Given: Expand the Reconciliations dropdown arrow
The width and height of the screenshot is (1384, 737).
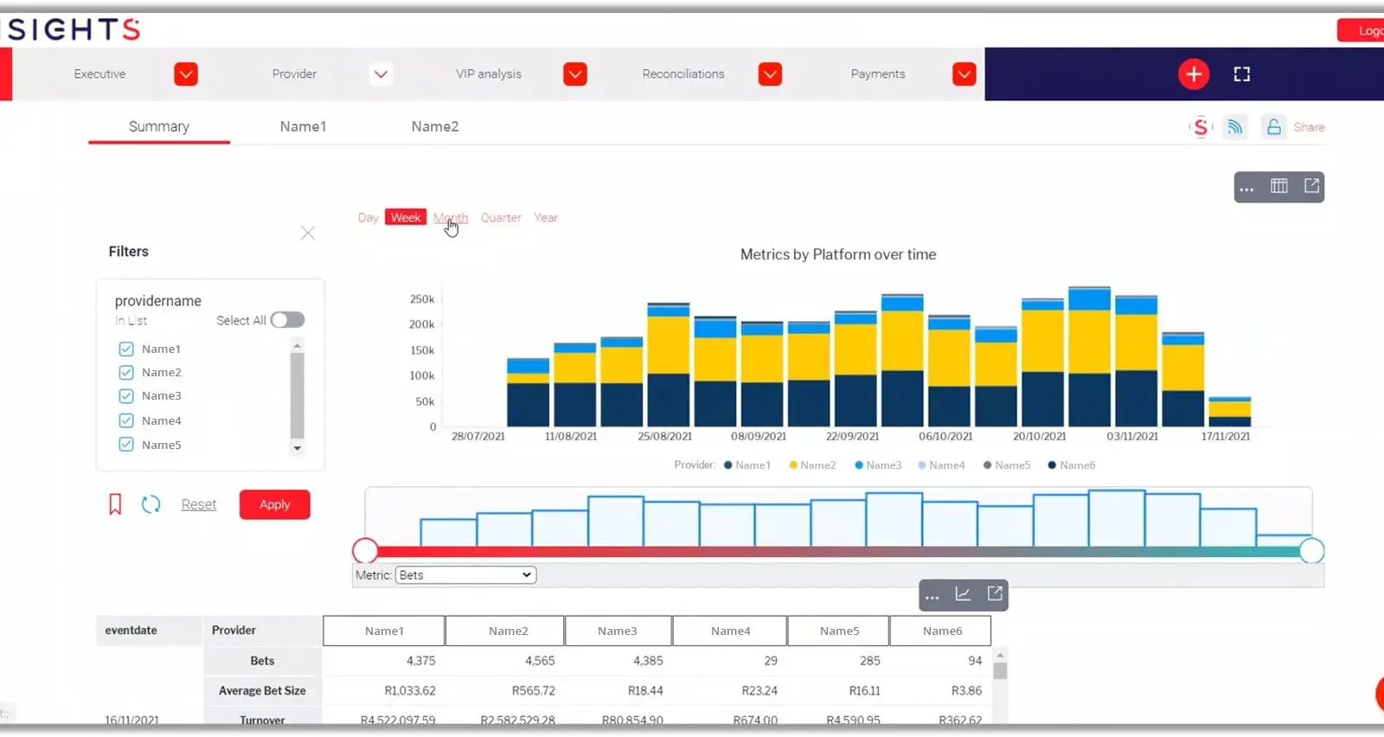Looking at the screenshot, I should click(770, 74).
